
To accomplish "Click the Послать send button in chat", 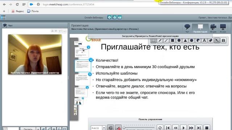I will [x=28, y=129].
